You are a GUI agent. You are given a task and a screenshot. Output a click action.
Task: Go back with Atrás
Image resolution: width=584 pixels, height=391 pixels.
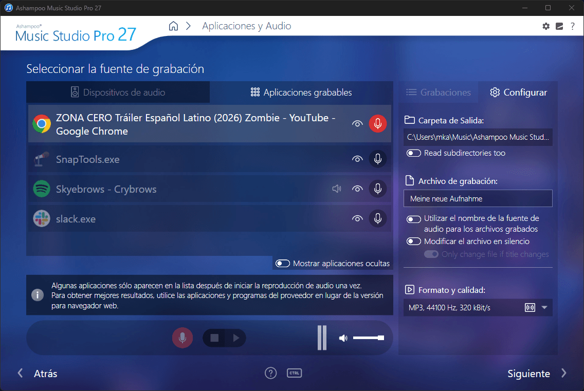click(37, 374)
